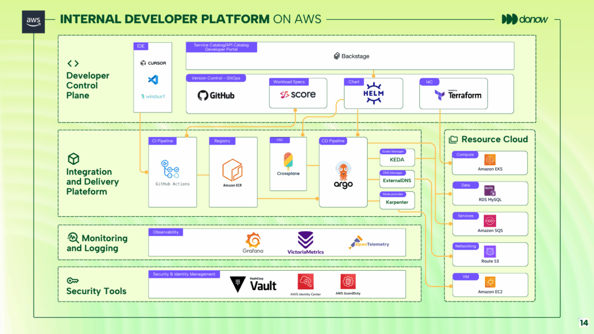Click the VSC label above Crossplane
This screenshot has height=334, width=594.
[280, 140]
